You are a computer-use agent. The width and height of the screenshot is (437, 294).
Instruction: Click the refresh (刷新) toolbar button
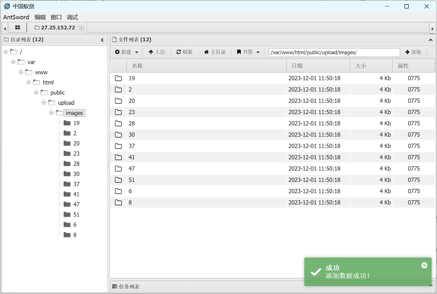(184, 52)
